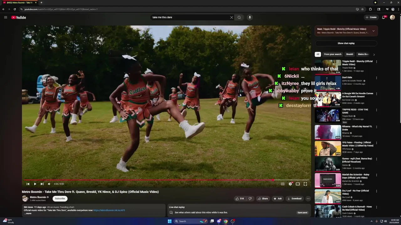Open Trippie Redd - Sketchy video thumbnail
401x225 pixels.
(x=328, y=67)
